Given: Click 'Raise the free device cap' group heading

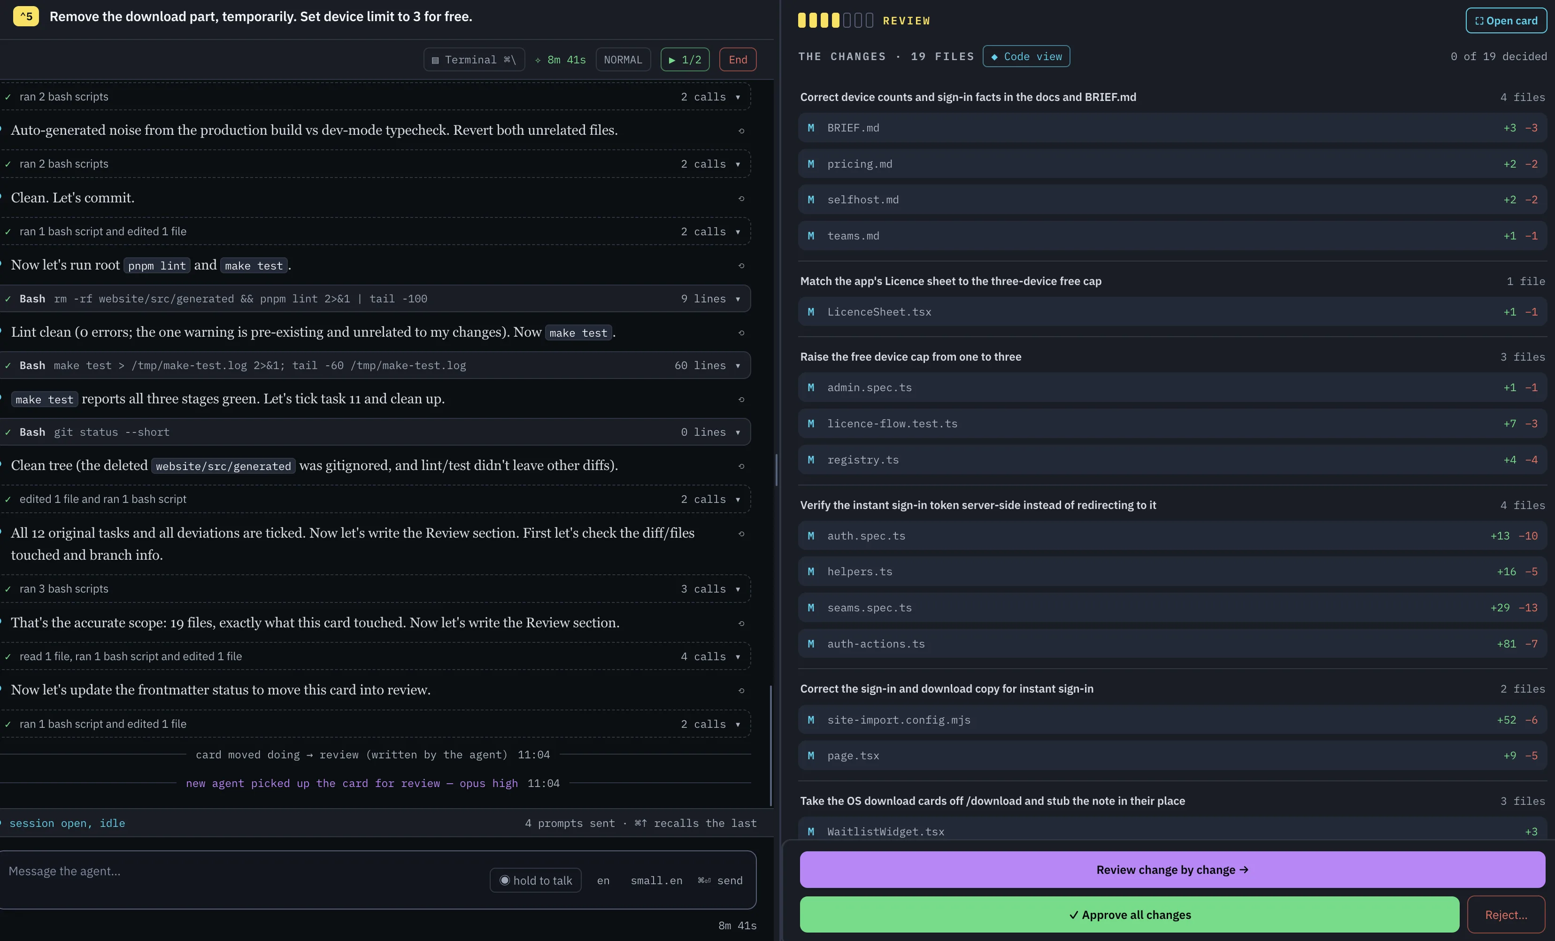Looking at the screenshot, I should [x=911, y=356].
